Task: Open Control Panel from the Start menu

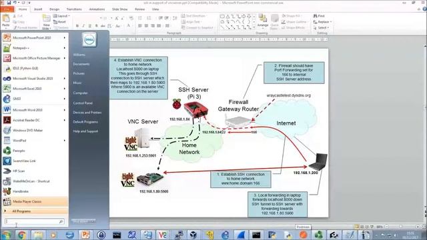Action: (x=83, y=103)
